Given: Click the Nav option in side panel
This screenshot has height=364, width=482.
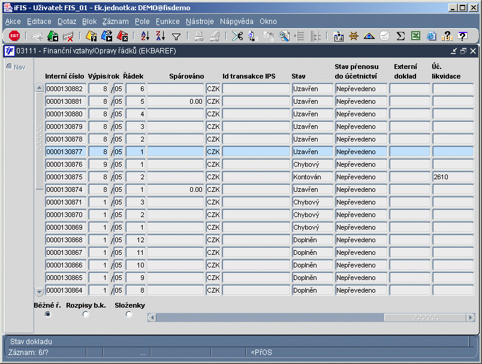Looking at the screenshot, I should pos(16,67).
